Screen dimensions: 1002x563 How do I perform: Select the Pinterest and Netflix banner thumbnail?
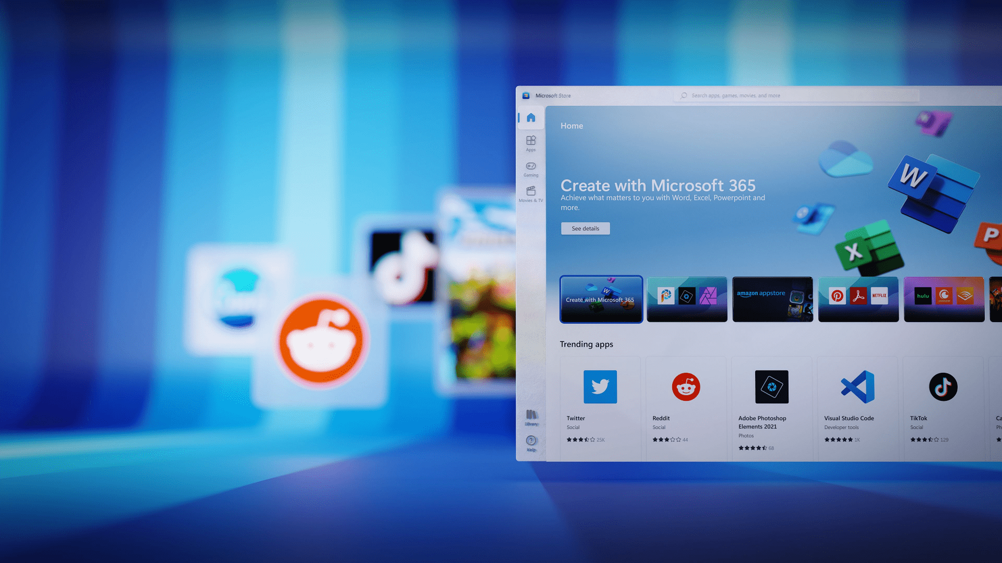pos(858,299)
